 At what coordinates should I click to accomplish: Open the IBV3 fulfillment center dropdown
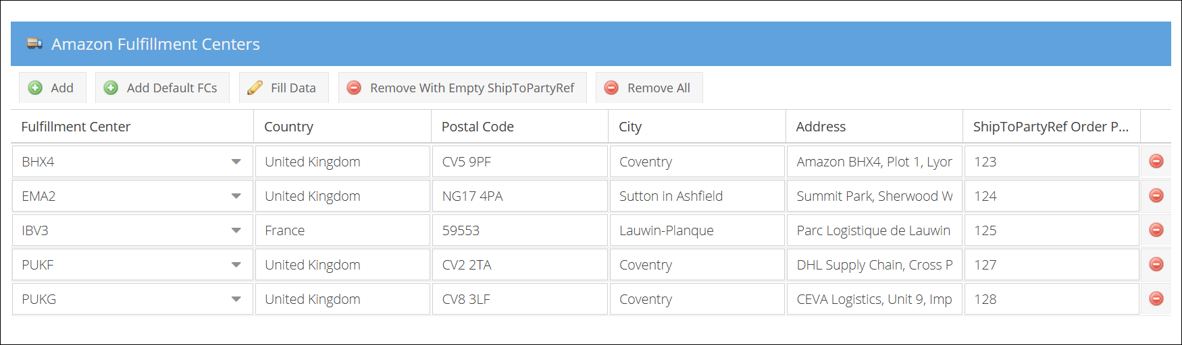(x=236, y=230)
